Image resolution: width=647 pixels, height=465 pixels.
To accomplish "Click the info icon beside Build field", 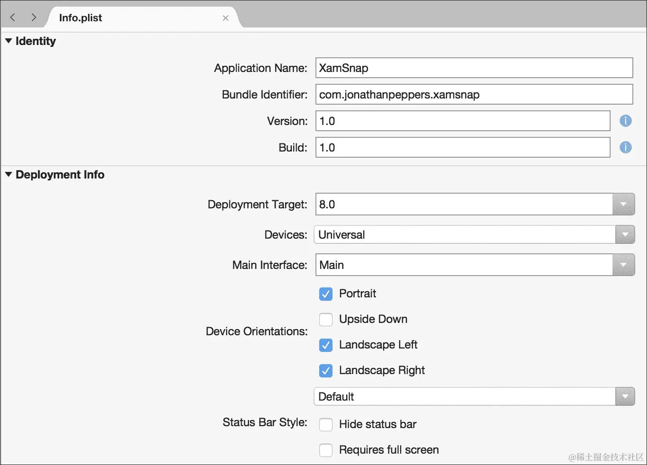I will pos(625,147).
